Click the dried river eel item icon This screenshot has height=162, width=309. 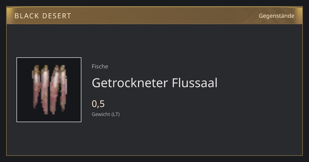click(x=49, y=90)
